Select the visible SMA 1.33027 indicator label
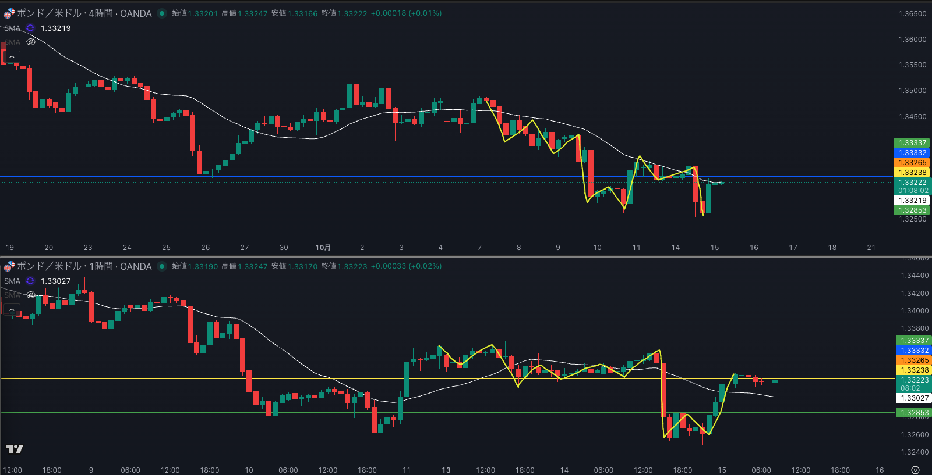932x475 pixels. click(x=12, y=281)
